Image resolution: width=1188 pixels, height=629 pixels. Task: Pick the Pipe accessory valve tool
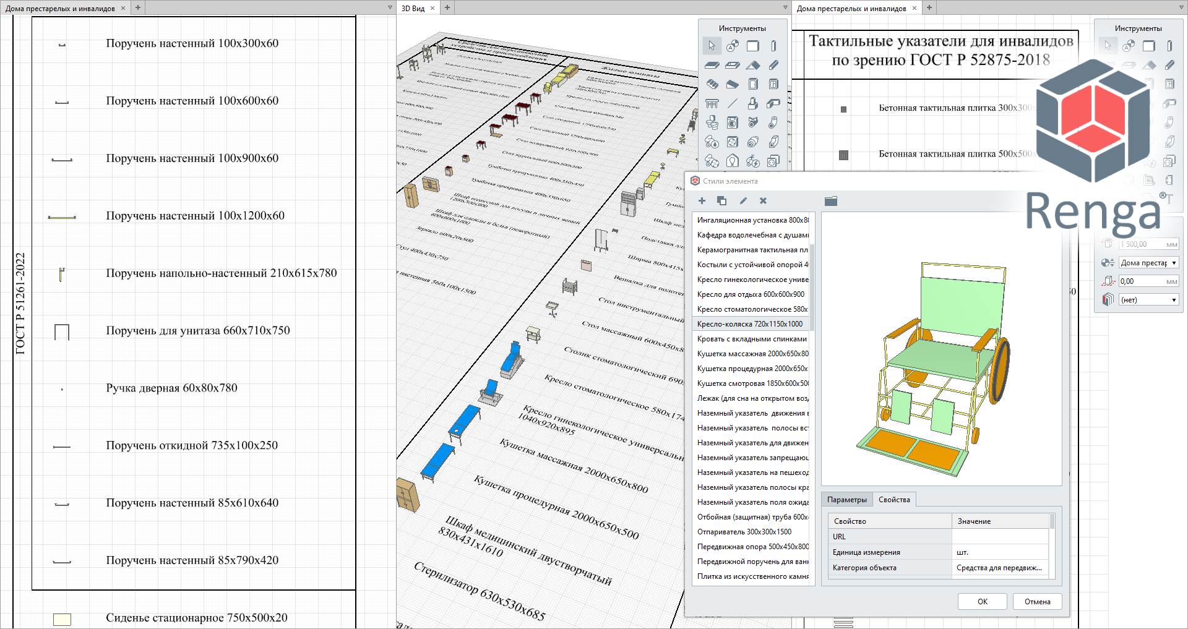point(753,122)
